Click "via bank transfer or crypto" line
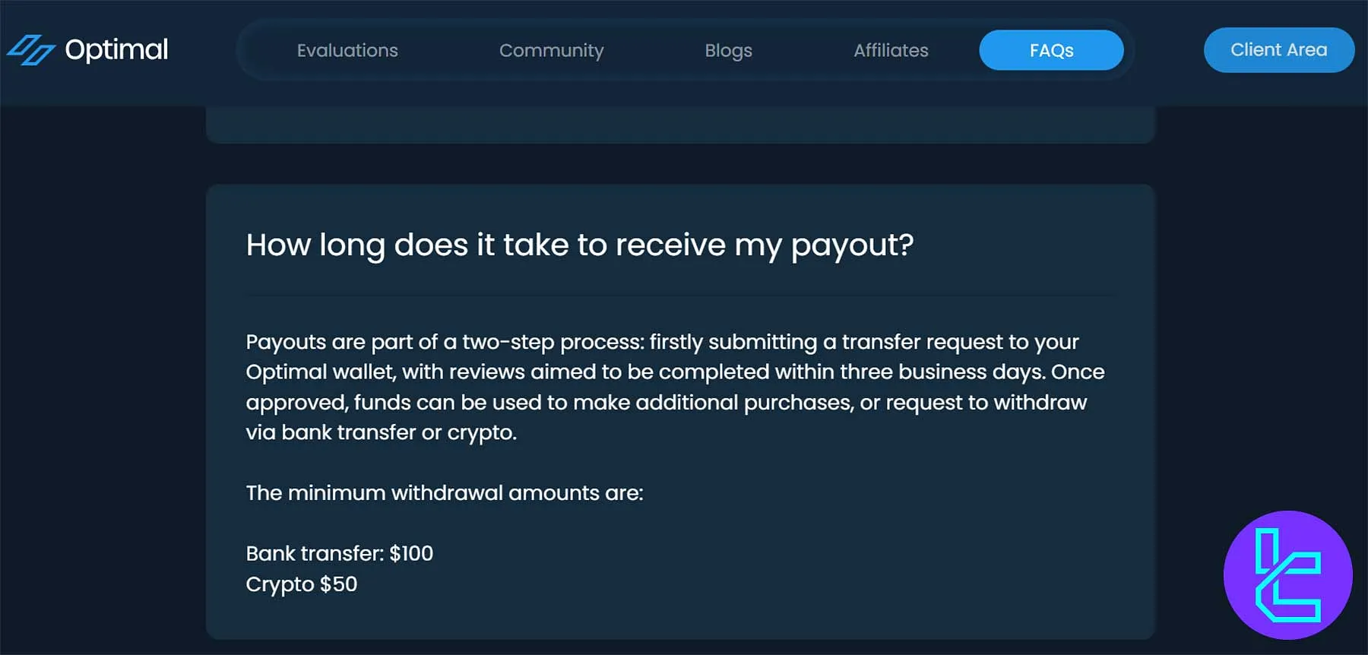This screenshot has width=1368, height=655. coord(381,432)
